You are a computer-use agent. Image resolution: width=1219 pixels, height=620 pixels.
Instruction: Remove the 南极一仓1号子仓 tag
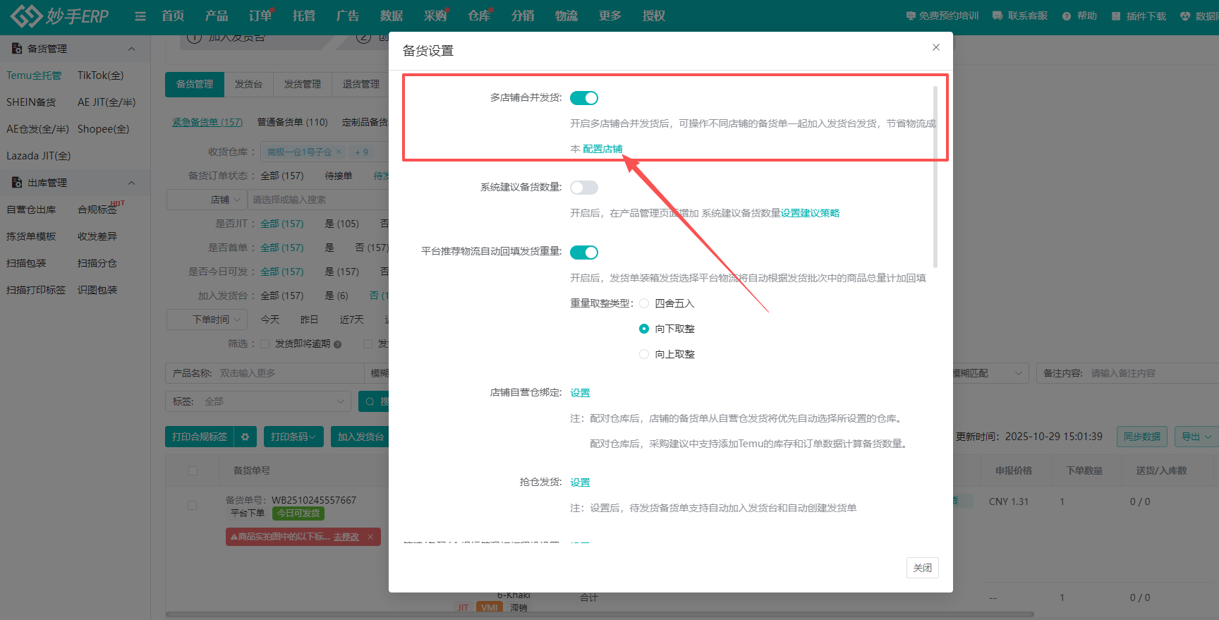[x=339, y=152]
